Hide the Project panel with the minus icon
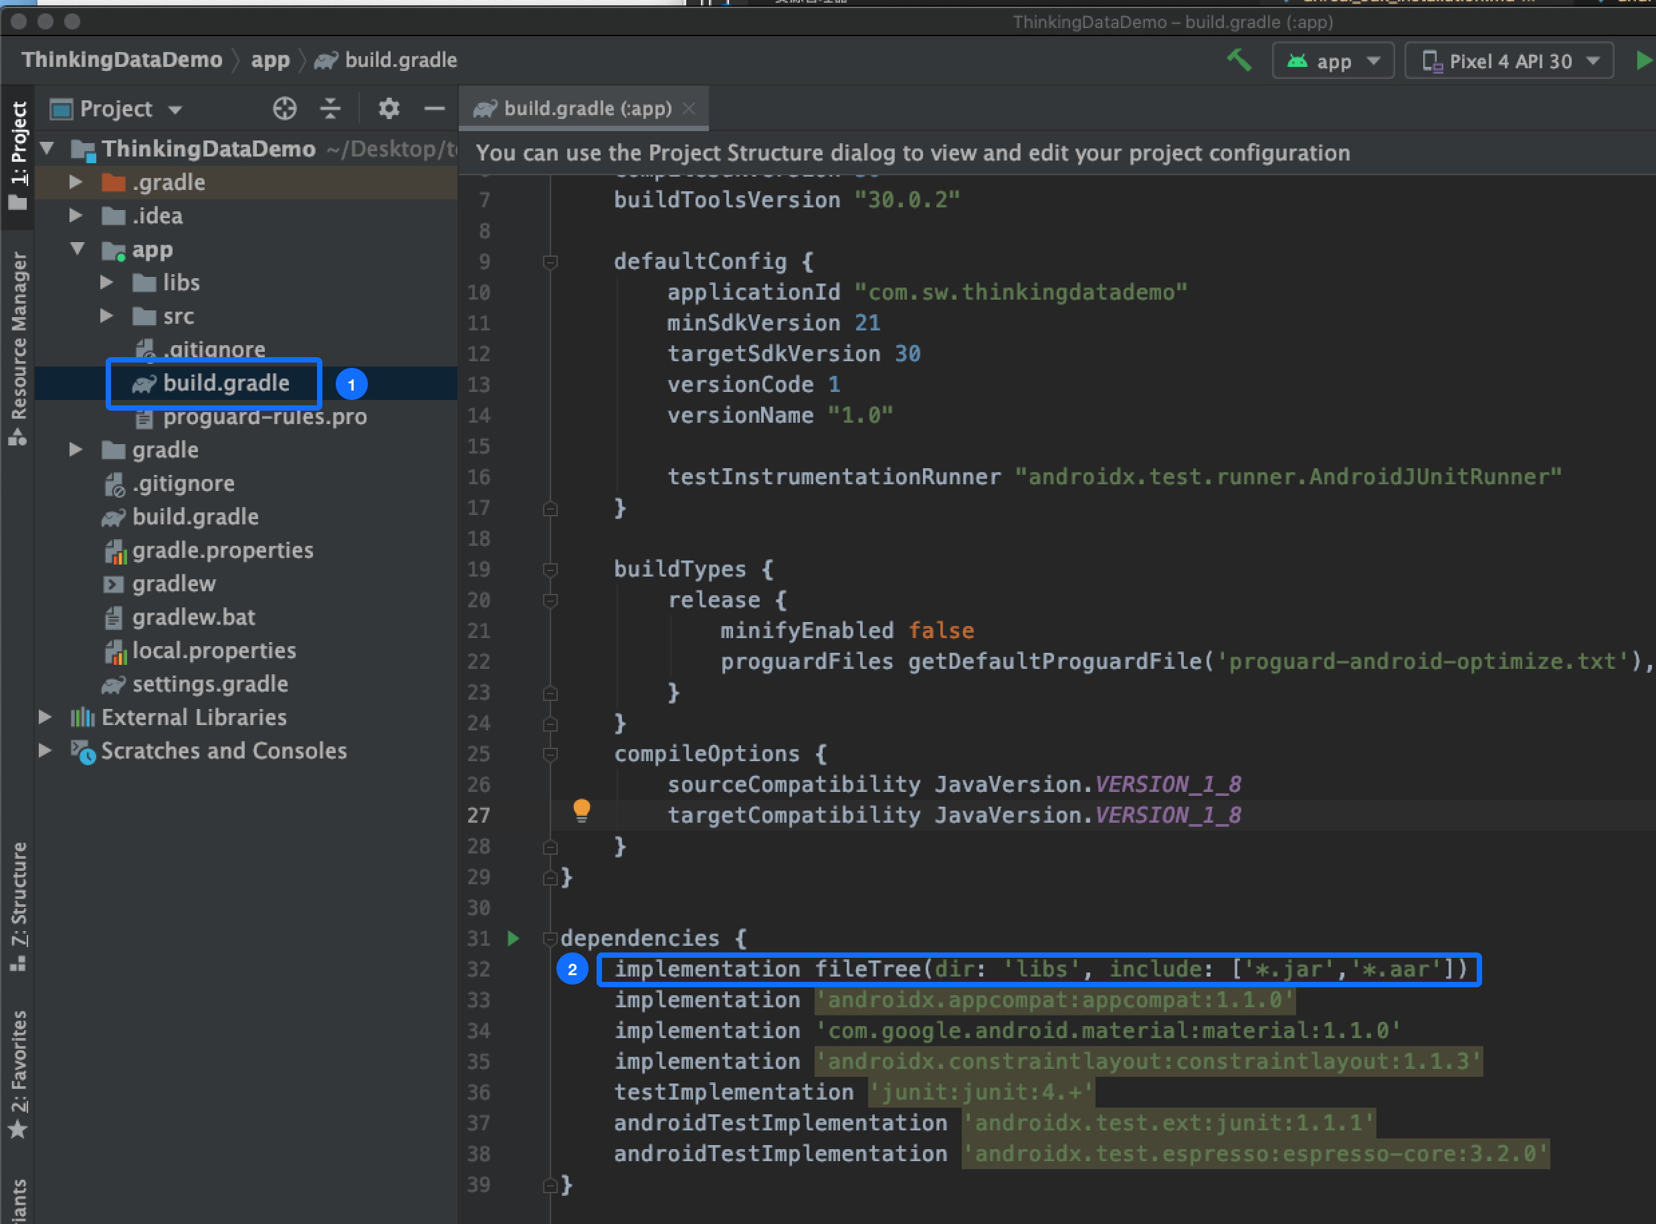The height and width of the screenshot is (1224, 1656). coord(434,109)
